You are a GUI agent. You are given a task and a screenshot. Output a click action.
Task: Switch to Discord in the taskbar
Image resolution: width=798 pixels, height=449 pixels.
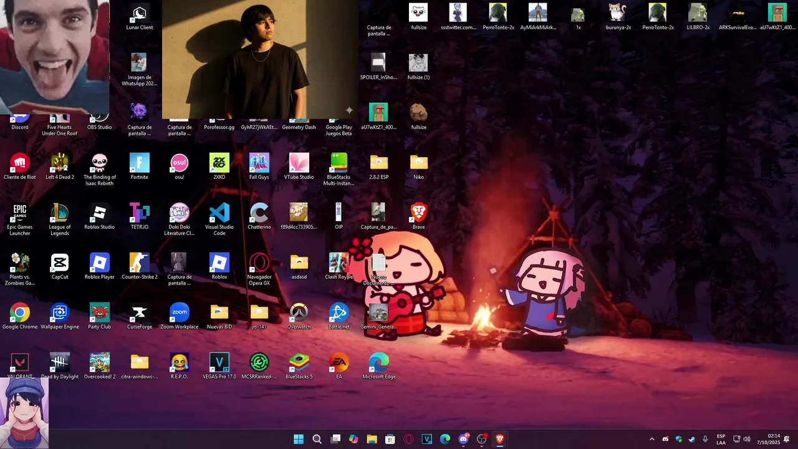click(x=463, y=439)
